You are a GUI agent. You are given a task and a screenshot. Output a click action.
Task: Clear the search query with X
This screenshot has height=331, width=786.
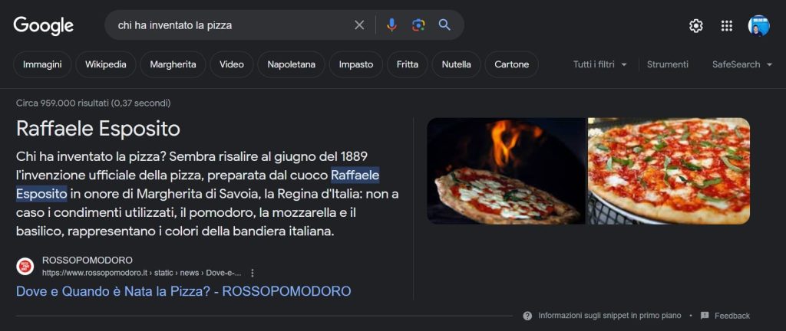point(359,25)
